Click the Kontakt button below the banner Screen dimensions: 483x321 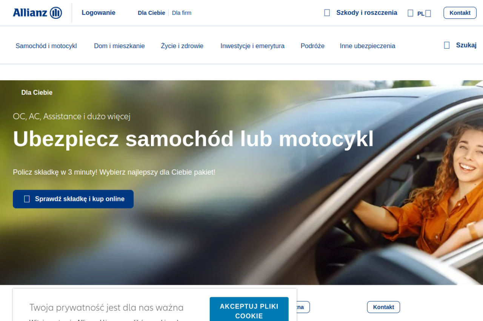tap(383, 307)
